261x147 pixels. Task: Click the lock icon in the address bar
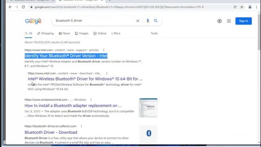pos(31,7)
